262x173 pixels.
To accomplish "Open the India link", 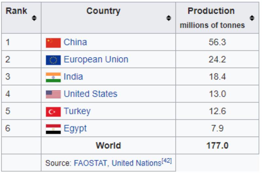I will (x=73, y=77).
